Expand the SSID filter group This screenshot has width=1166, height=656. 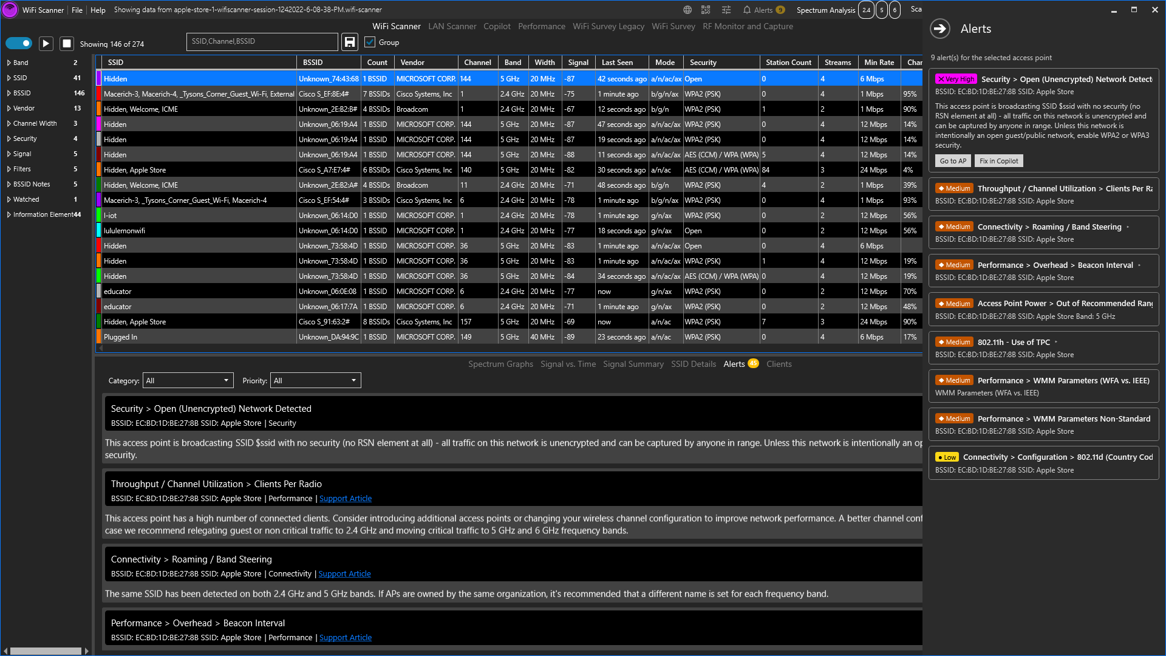9,78
